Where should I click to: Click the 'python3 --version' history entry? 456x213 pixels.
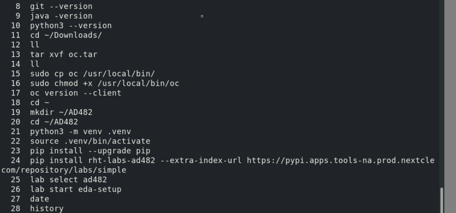click(x=71, y=26)
